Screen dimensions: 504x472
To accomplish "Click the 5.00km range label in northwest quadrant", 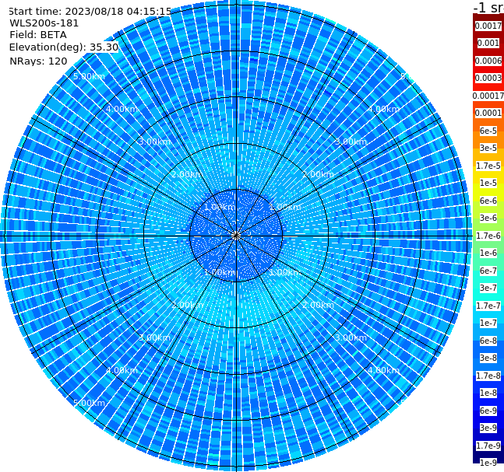I will [89, 76].
